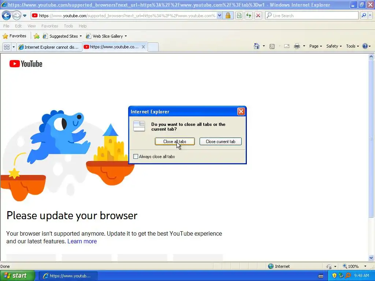Viewport: 375px width, 281px height.
Task: Expand the Print options dropdown arrow
Action: tap(304, 46)
